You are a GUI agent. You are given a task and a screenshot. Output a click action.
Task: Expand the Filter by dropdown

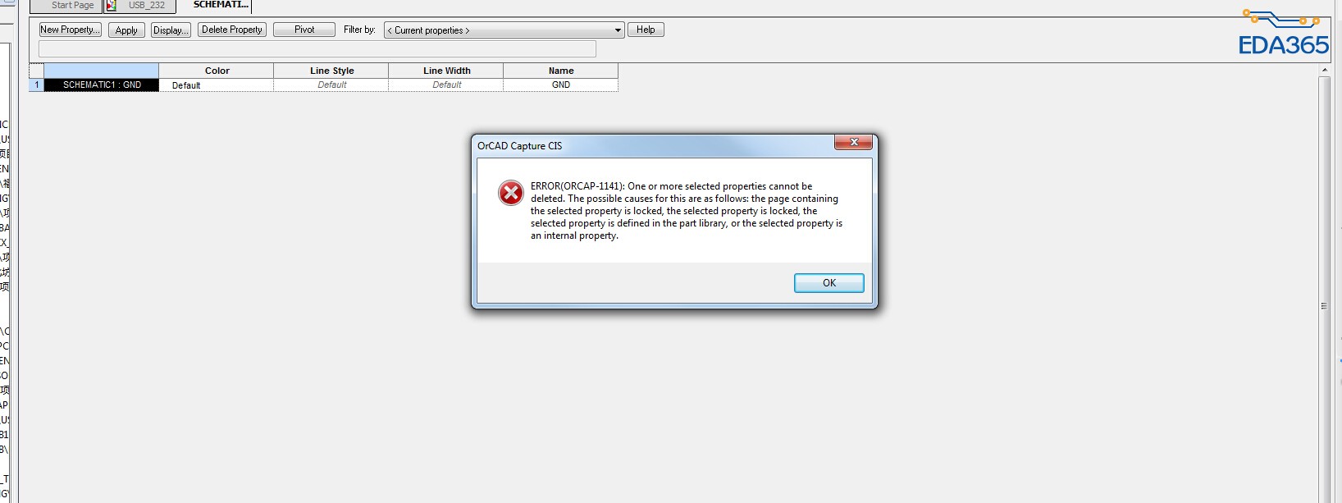coord(504,30)
